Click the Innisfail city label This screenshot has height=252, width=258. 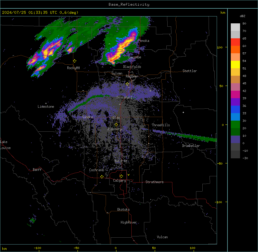click(x=125, y=98)
